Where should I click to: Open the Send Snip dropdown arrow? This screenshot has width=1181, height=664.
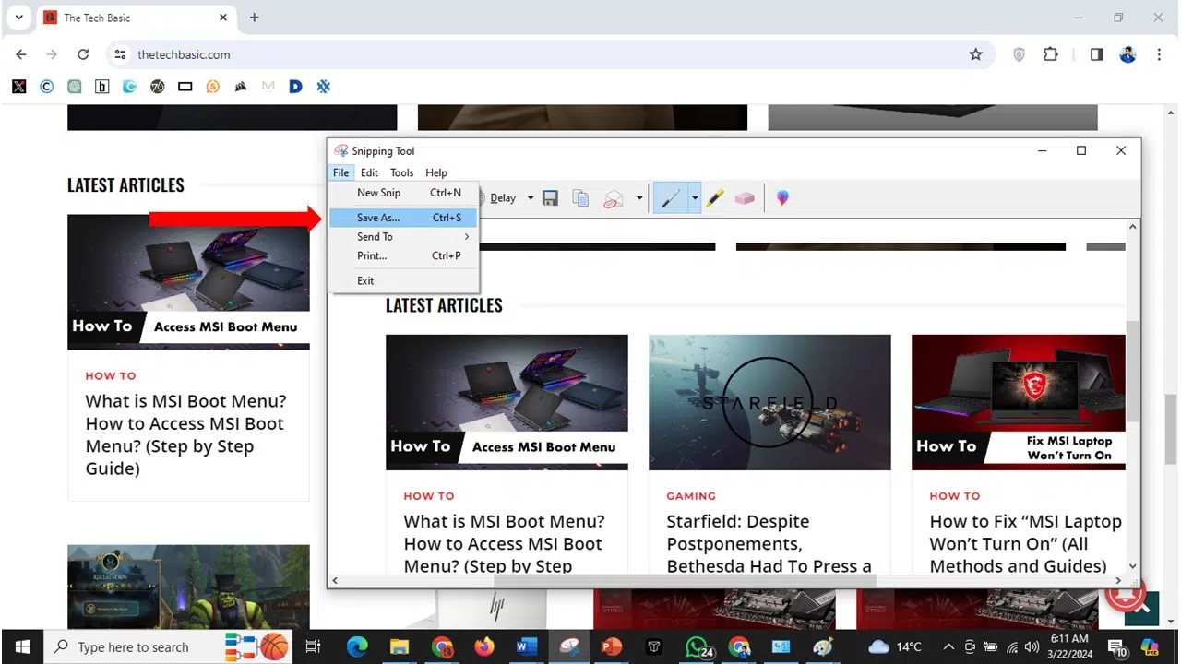pos(638,198)
